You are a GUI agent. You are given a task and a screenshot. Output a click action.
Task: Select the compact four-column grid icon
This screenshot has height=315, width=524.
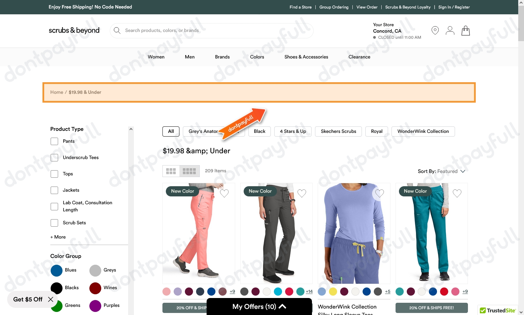(x=189, y=171)
